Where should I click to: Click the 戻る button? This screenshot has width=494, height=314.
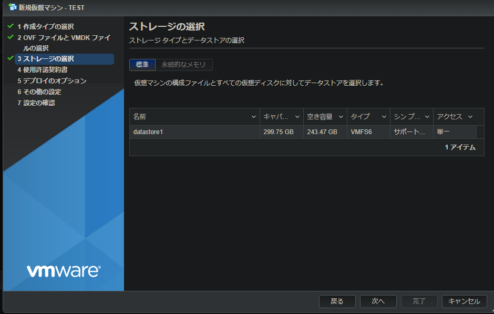(337, 301)
